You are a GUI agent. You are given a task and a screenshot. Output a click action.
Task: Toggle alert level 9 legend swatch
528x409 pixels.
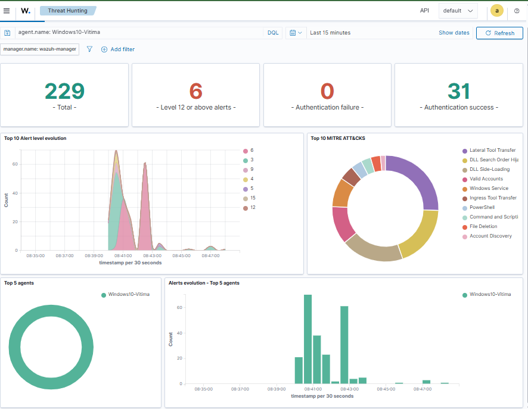246,170
